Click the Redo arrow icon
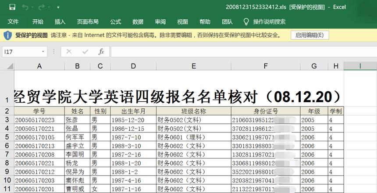 (x=41, y=7)
